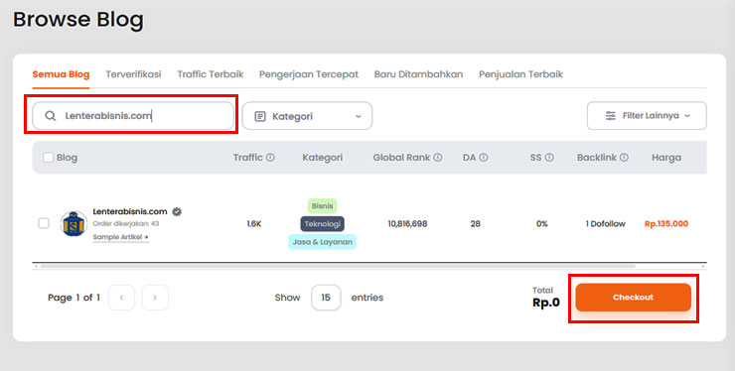Click the Filter Lainnya sliders icon
The image size is (735, 371).
[x=610, y=116]
